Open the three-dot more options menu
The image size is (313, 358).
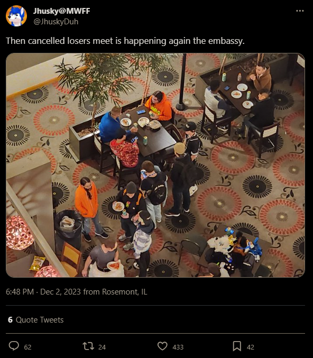(x=300, y=11)
